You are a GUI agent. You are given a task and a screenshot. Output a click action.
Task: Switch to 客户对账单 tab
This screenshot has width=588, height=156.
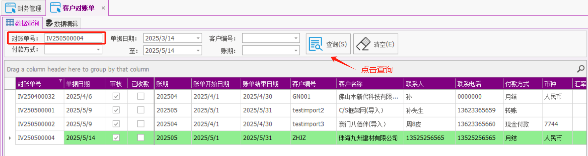pos(77,8)
